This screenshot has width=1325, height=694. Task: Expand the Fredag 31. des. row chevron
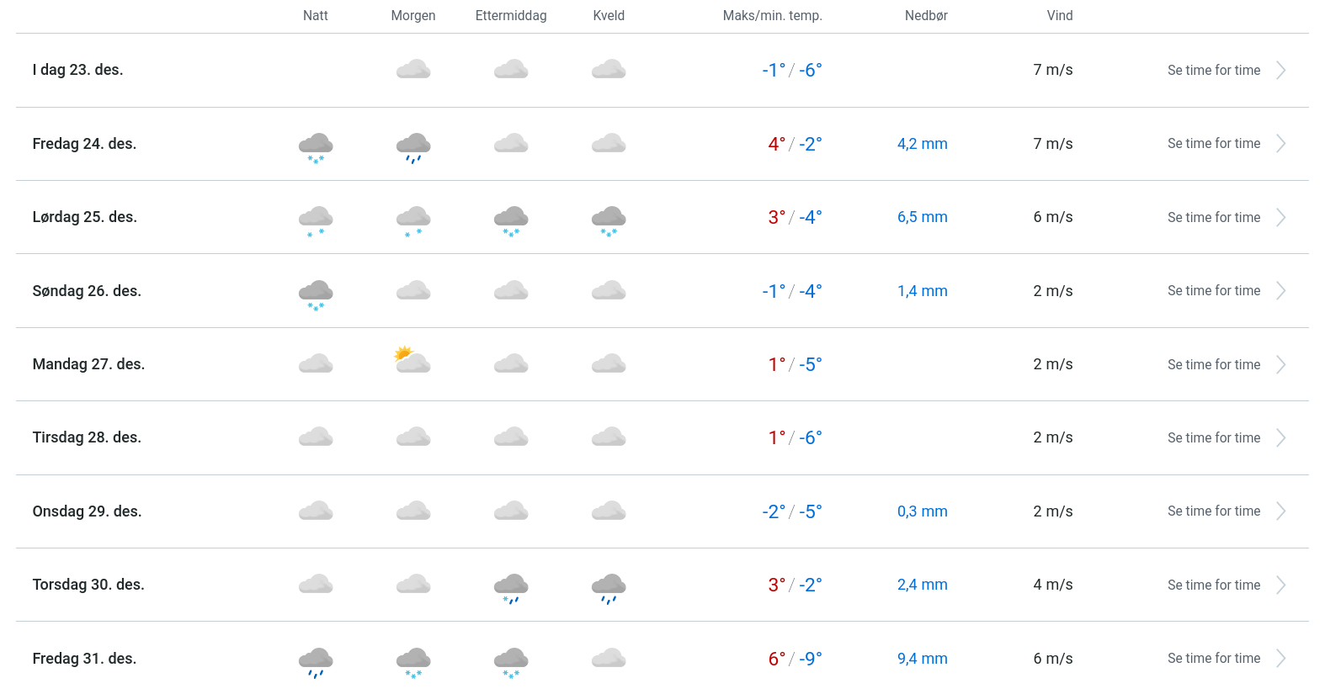(1280, 659)
